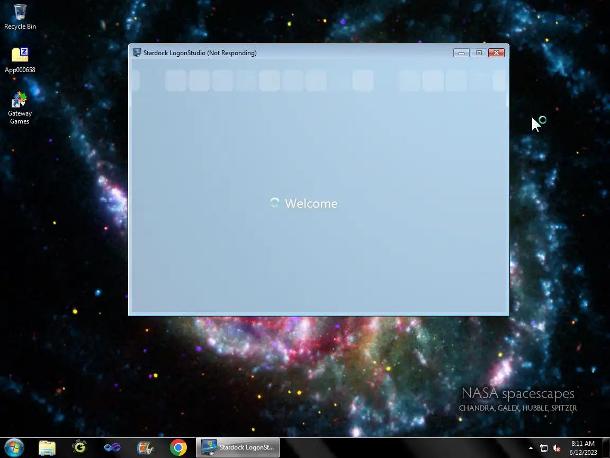Click the Stardock LogonStudio title text
Image resolution: width=610 pixels, height=458 pixels.
(x=200, y=53)
